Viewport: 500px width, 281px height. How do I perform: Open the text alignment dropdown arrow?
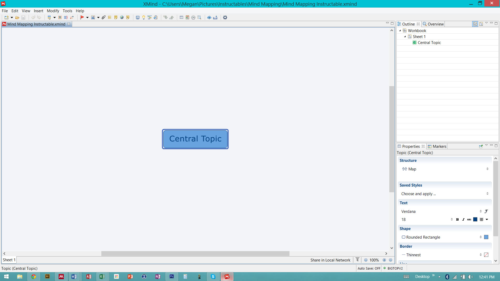pyautogui.click(x=487, y=220)
